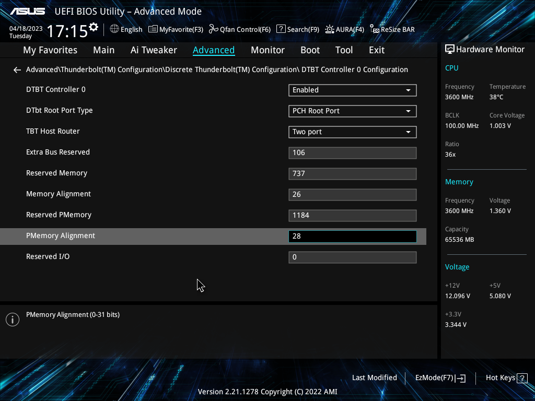The width and height of the screenshot is (535, 401).
Task: Select the Advanced tab
Action: coord(214,50)
